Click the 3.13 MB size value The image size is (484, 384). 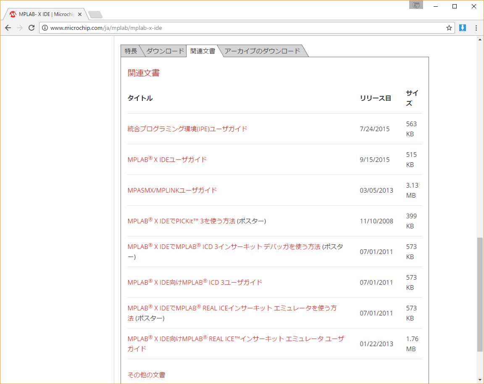point(412,190)
